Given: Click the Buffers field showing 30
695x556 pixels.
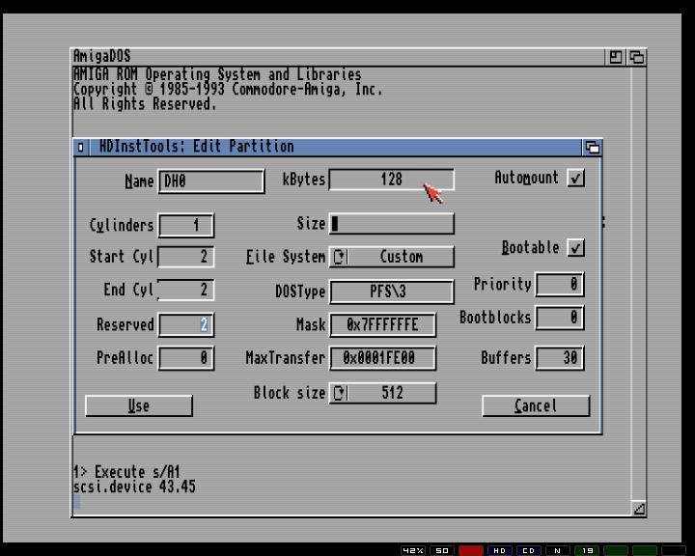Looking at the screenshot, I should [x=560, y=358].
